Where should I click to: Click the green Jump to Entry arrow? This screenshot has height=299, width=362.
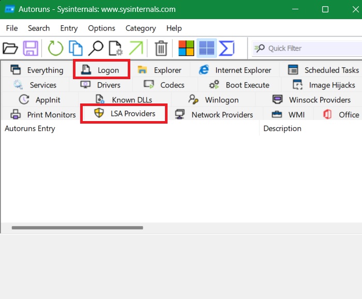click(x=136, y=48)
